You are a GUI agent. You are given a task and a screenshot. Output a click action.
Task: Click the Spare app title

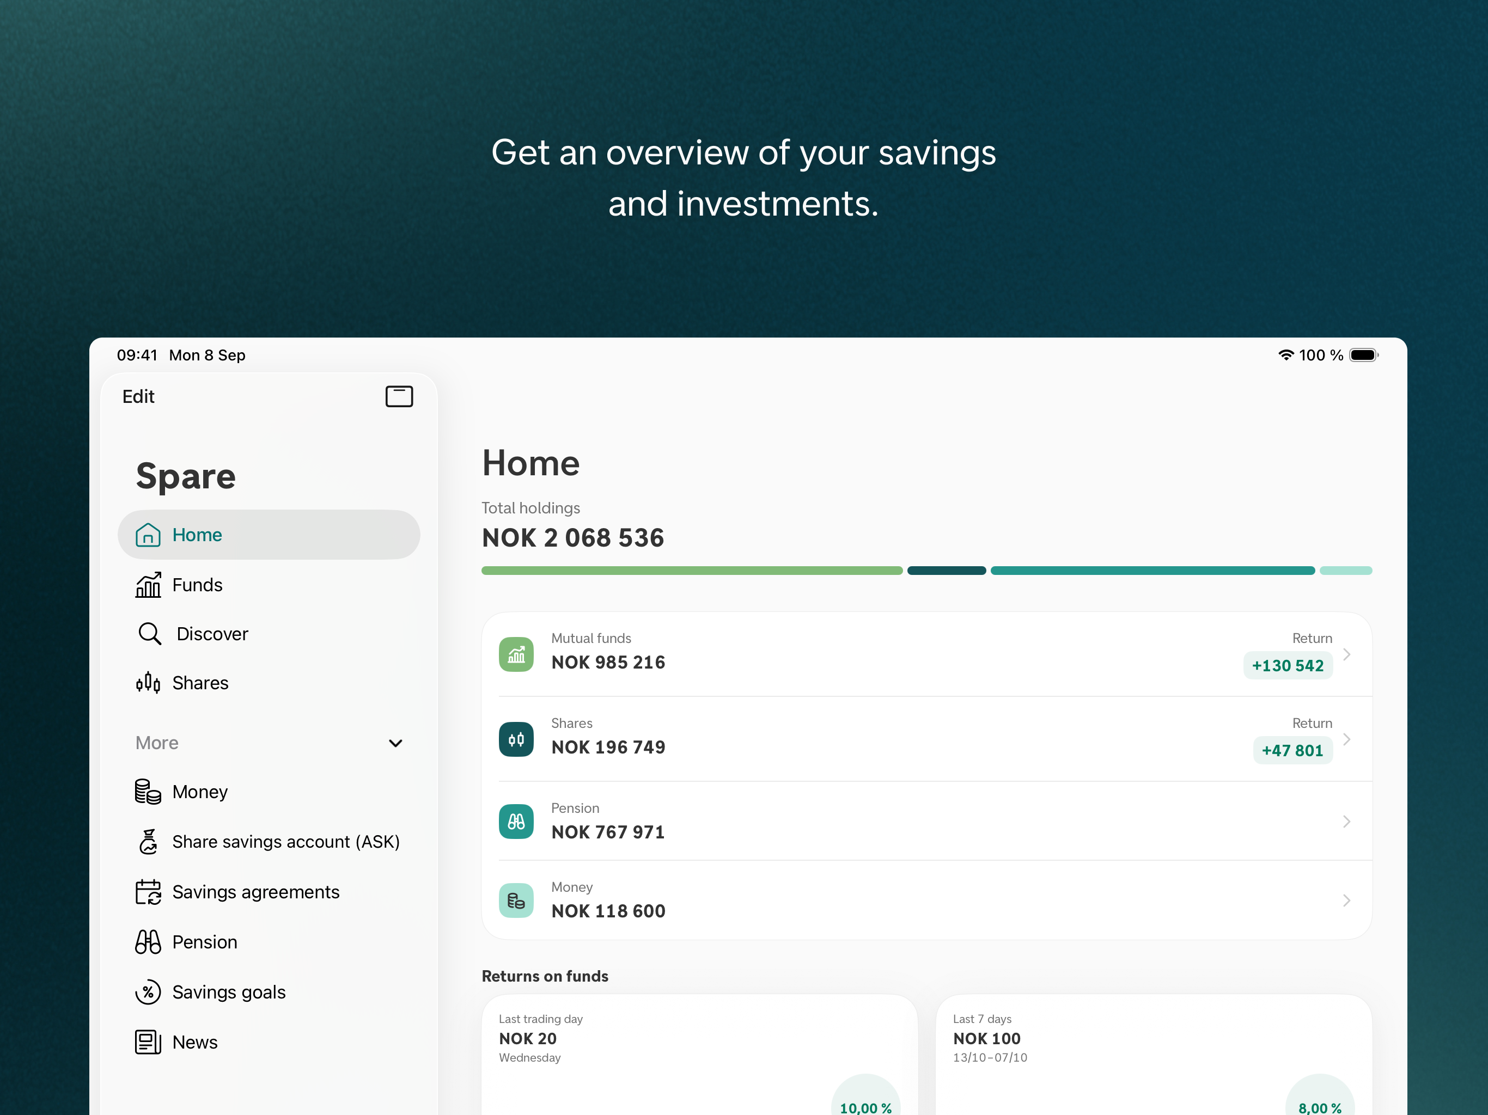coord(186,476)
